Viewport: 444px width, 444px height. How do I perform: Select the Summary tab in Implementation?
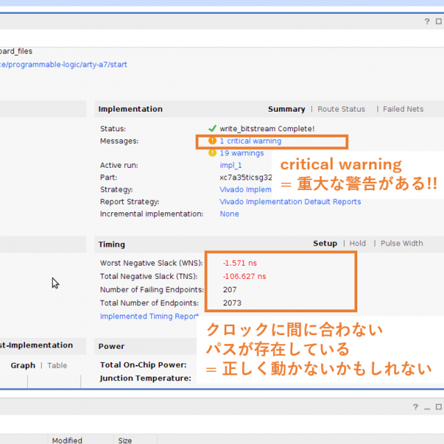[287, 109]
